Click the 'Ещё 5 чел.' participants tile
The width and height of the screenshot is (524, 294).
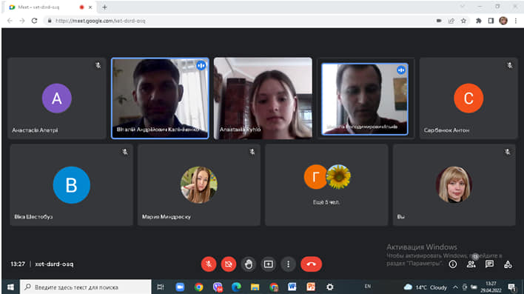326,185
